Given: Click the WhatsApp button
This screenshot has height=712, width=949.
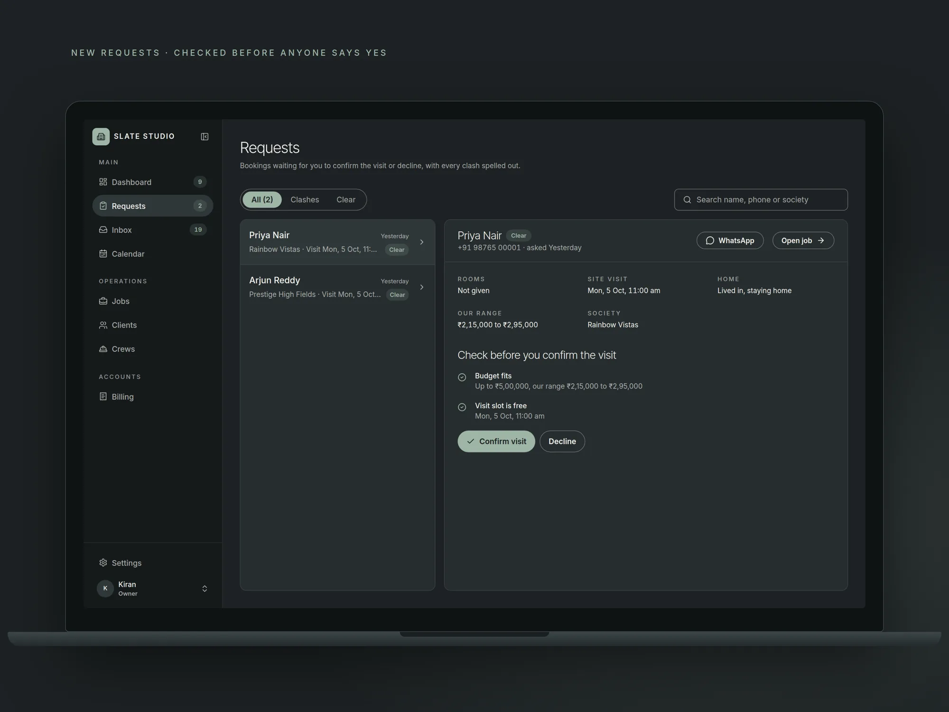Looking at the screenshot, I should (x=730, y=241).
